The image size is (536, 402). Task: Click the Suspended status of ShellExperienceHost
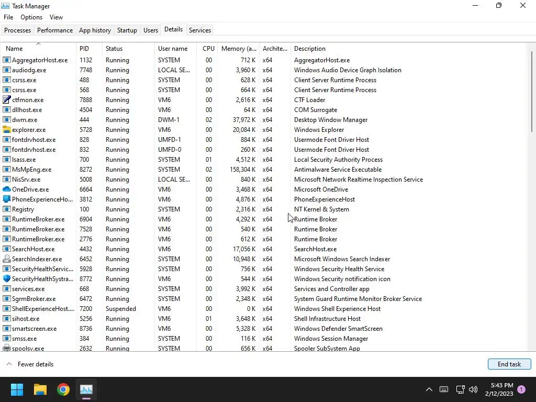coord(121,308)
